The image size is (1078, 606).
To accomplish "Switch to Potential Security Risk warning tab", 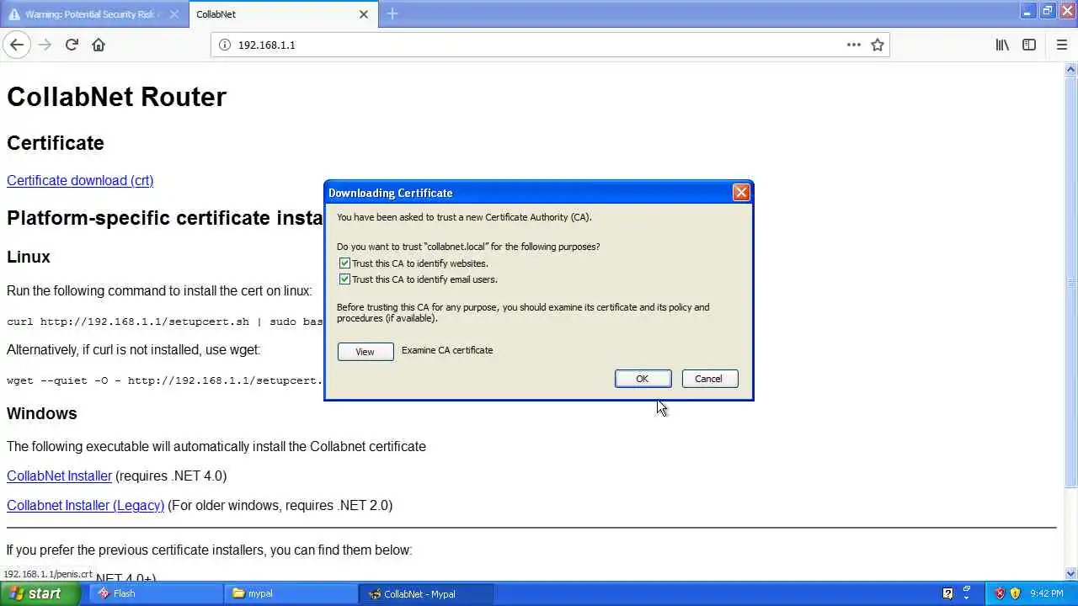I will [x=93, y=14].
